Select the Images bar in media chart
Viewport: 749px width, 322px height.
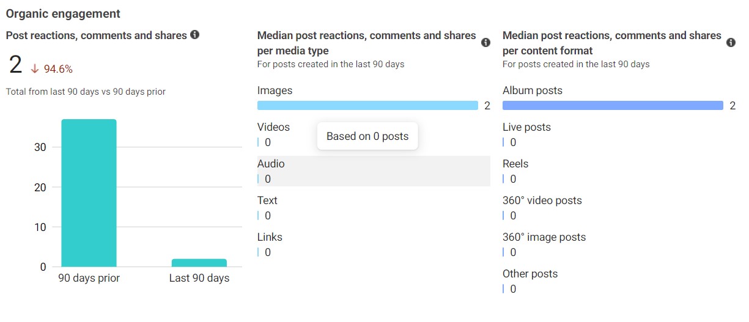click(x=367, y=106)
